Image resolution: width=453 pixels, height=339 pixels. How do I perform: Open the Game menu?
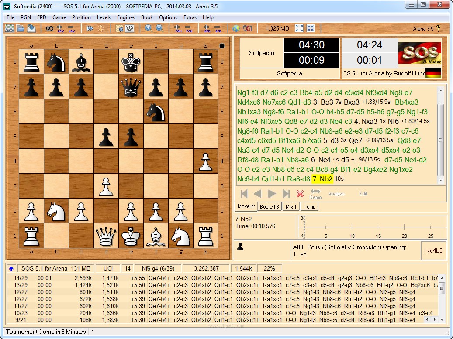click(x=59, y=17)
